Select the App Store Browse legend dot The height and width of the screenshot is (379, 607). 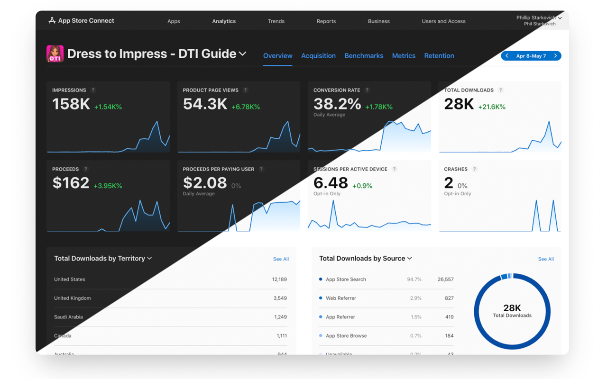coord(321,335)
